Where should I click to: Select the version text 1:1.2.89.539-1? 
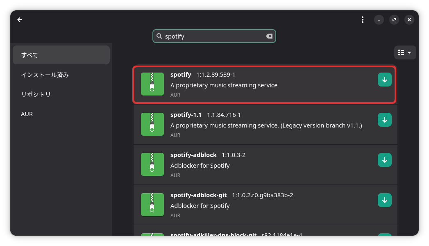[x=216, y=75]
